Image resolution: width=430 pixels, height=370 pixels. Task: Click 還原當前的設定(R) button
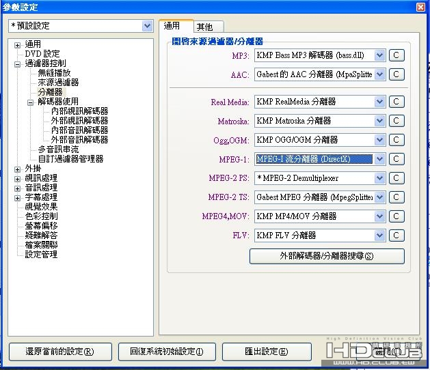pos(60,352)
